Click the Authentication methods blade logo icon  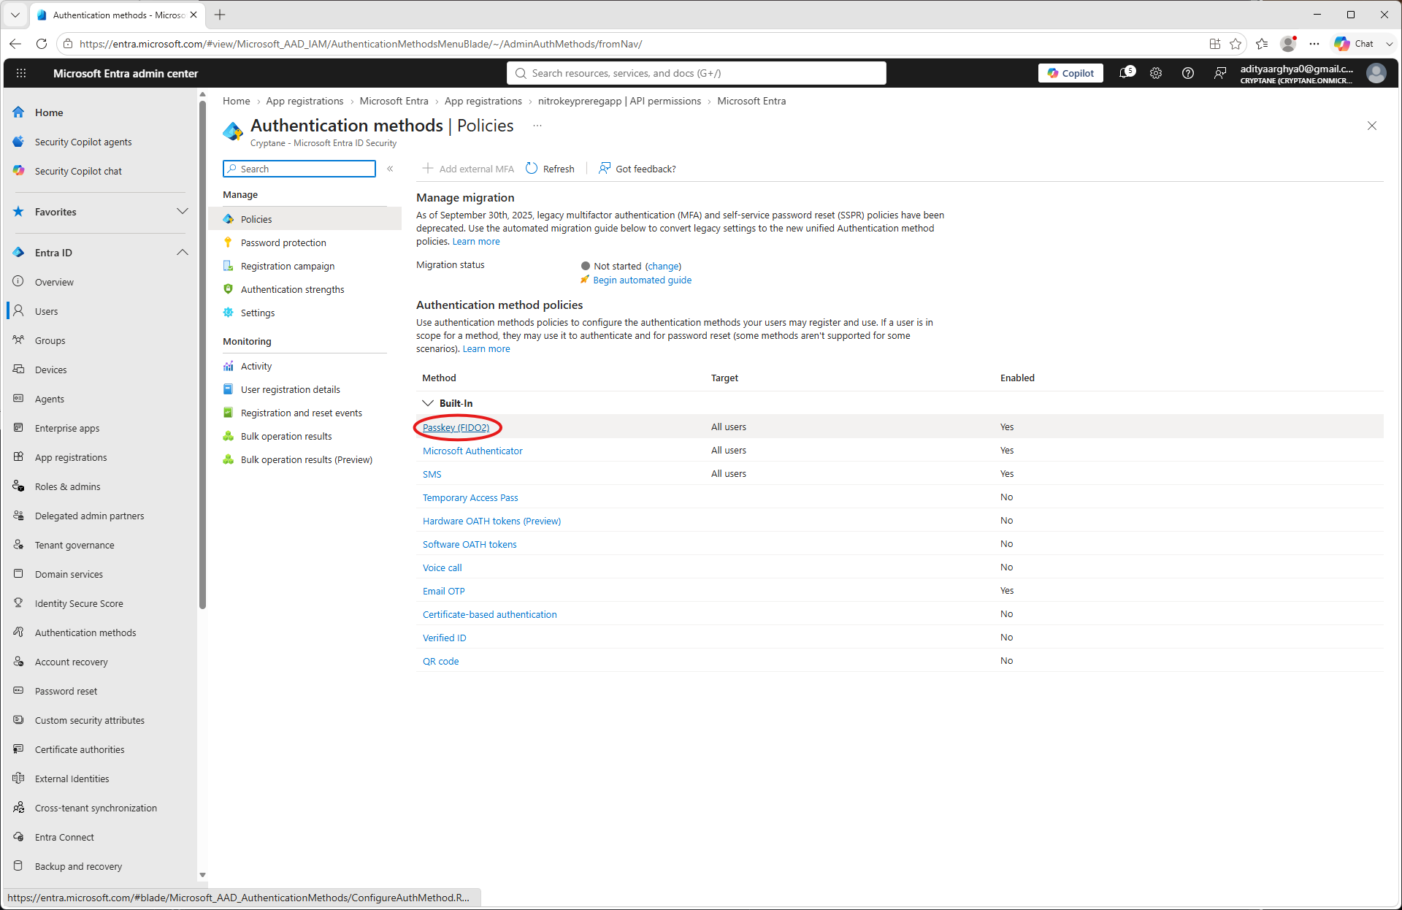pos(233,131)
